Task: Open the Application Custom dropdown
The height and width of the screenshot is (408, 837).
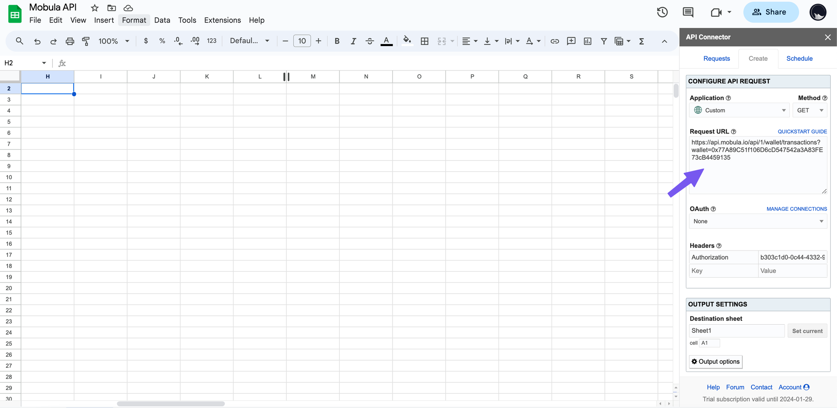Action: (739, 110)
